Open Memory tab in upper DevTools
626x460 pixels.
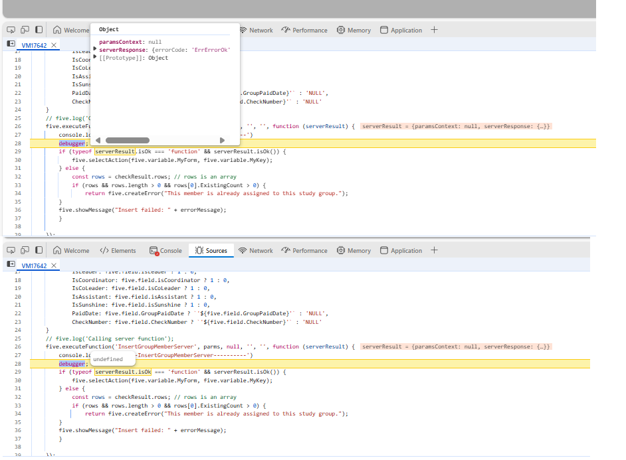[x=354, y=31]
